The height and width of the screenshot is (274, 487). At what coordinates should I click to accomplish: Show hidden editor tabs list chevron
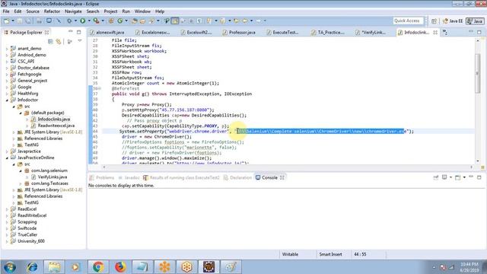[445, 32]
